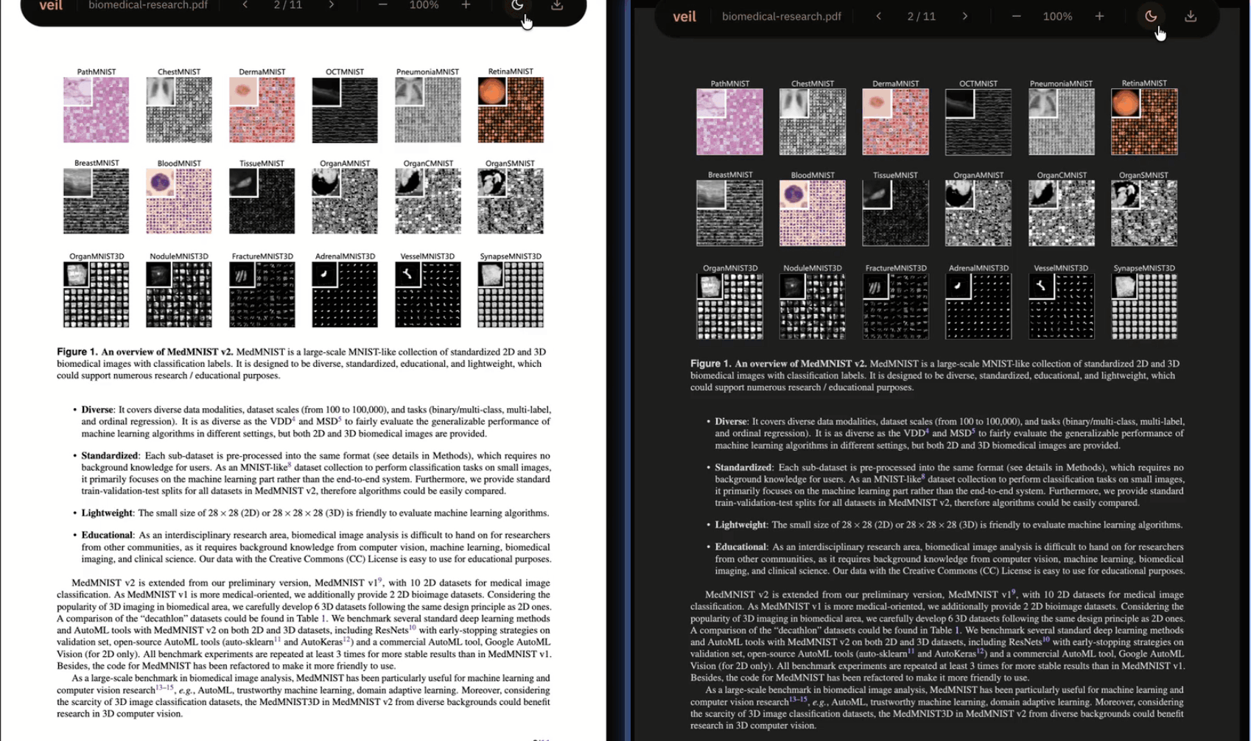
Task: Click 'Educational' bullet heading in dark viewer
Action: [740, 547]
